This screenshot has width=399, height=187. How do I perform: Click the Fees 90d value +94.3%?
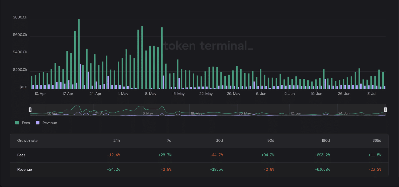(268, 155)
